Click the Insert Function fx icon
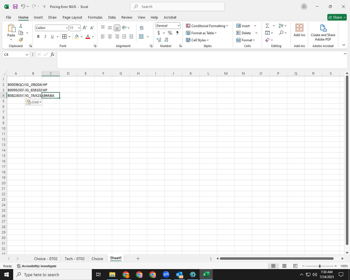Screen dimensions: 350x280 click(x=52, y=55)
